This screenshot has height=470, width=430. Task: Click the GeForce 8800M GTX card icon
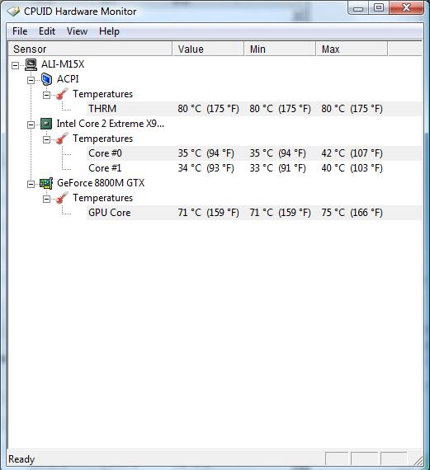coord(46,183)
